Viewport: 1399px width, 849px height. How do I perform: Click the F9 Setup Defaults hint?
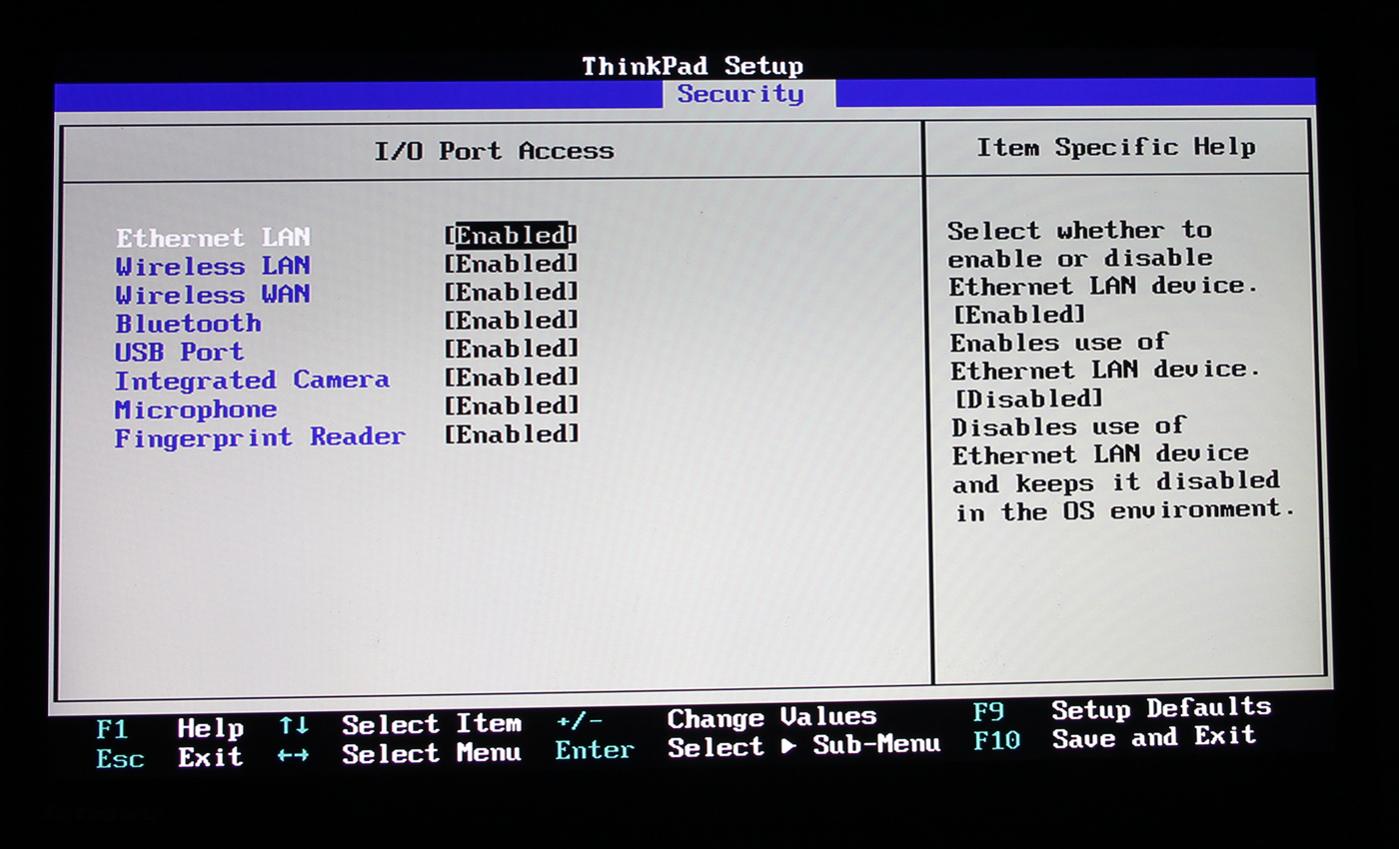(1121, 709)
